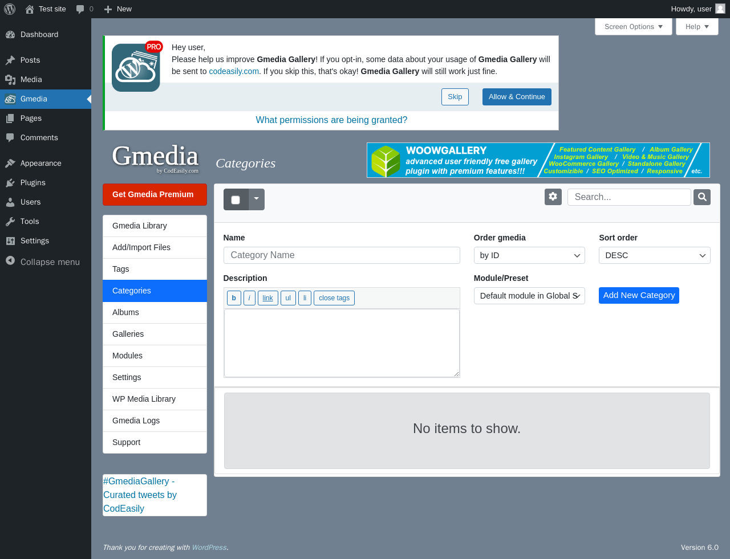Click Get Gmedia Premium button
The height and width of the screenshot is (559, 730).
tap(155, 194)
